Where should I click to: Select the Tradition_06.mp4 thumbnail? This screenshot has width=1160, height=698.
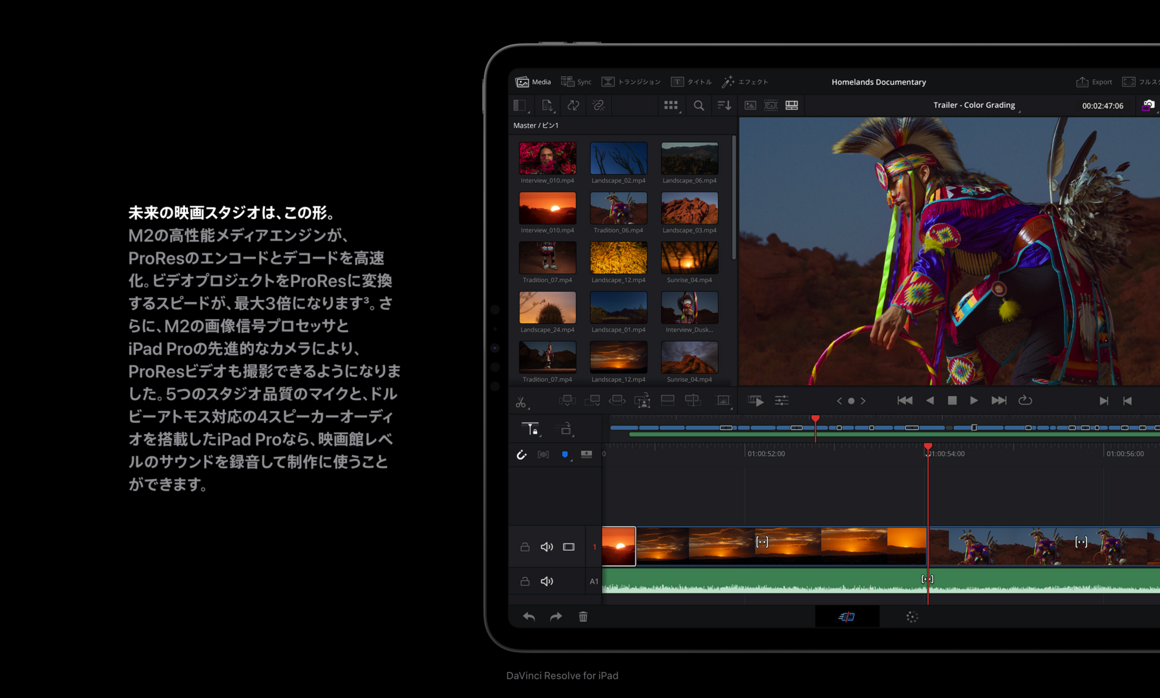618,208
